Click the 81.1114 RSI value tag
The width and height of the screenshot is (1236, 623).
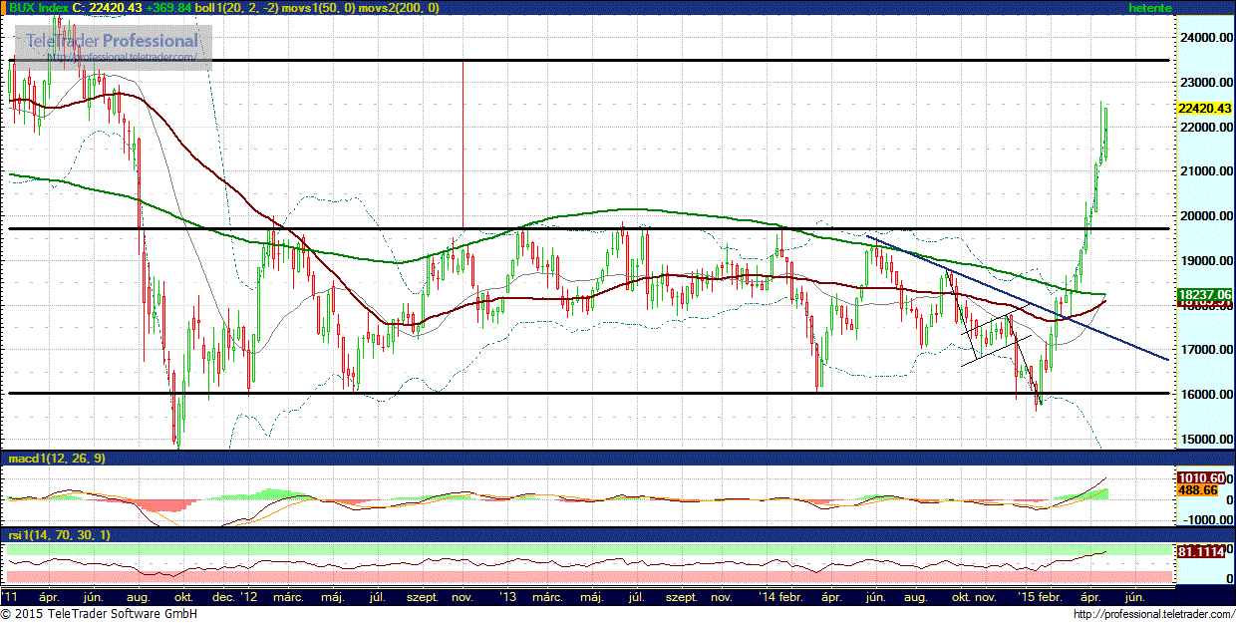tap(1201, 550)
